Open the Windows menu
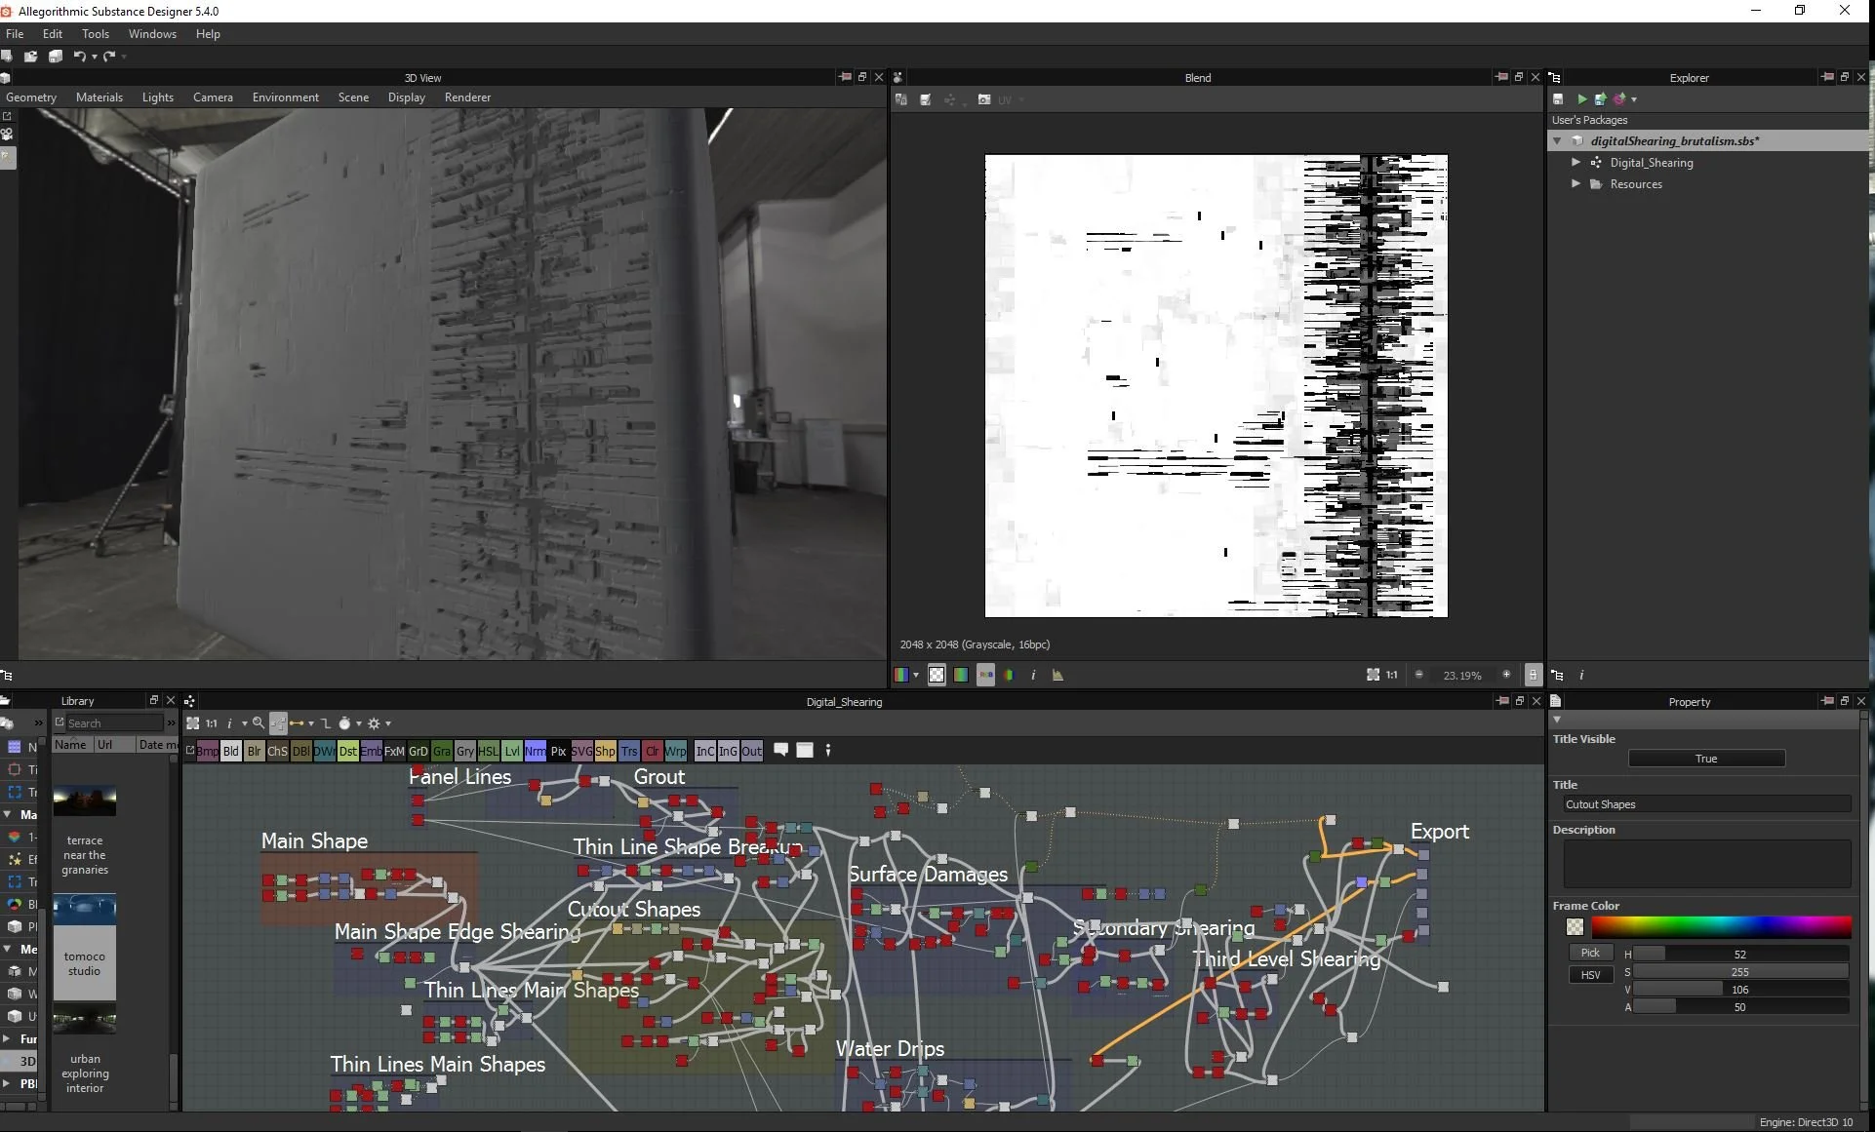Image resolution: width=1875 pixels, height=1132 pixels. pos(152,34)
